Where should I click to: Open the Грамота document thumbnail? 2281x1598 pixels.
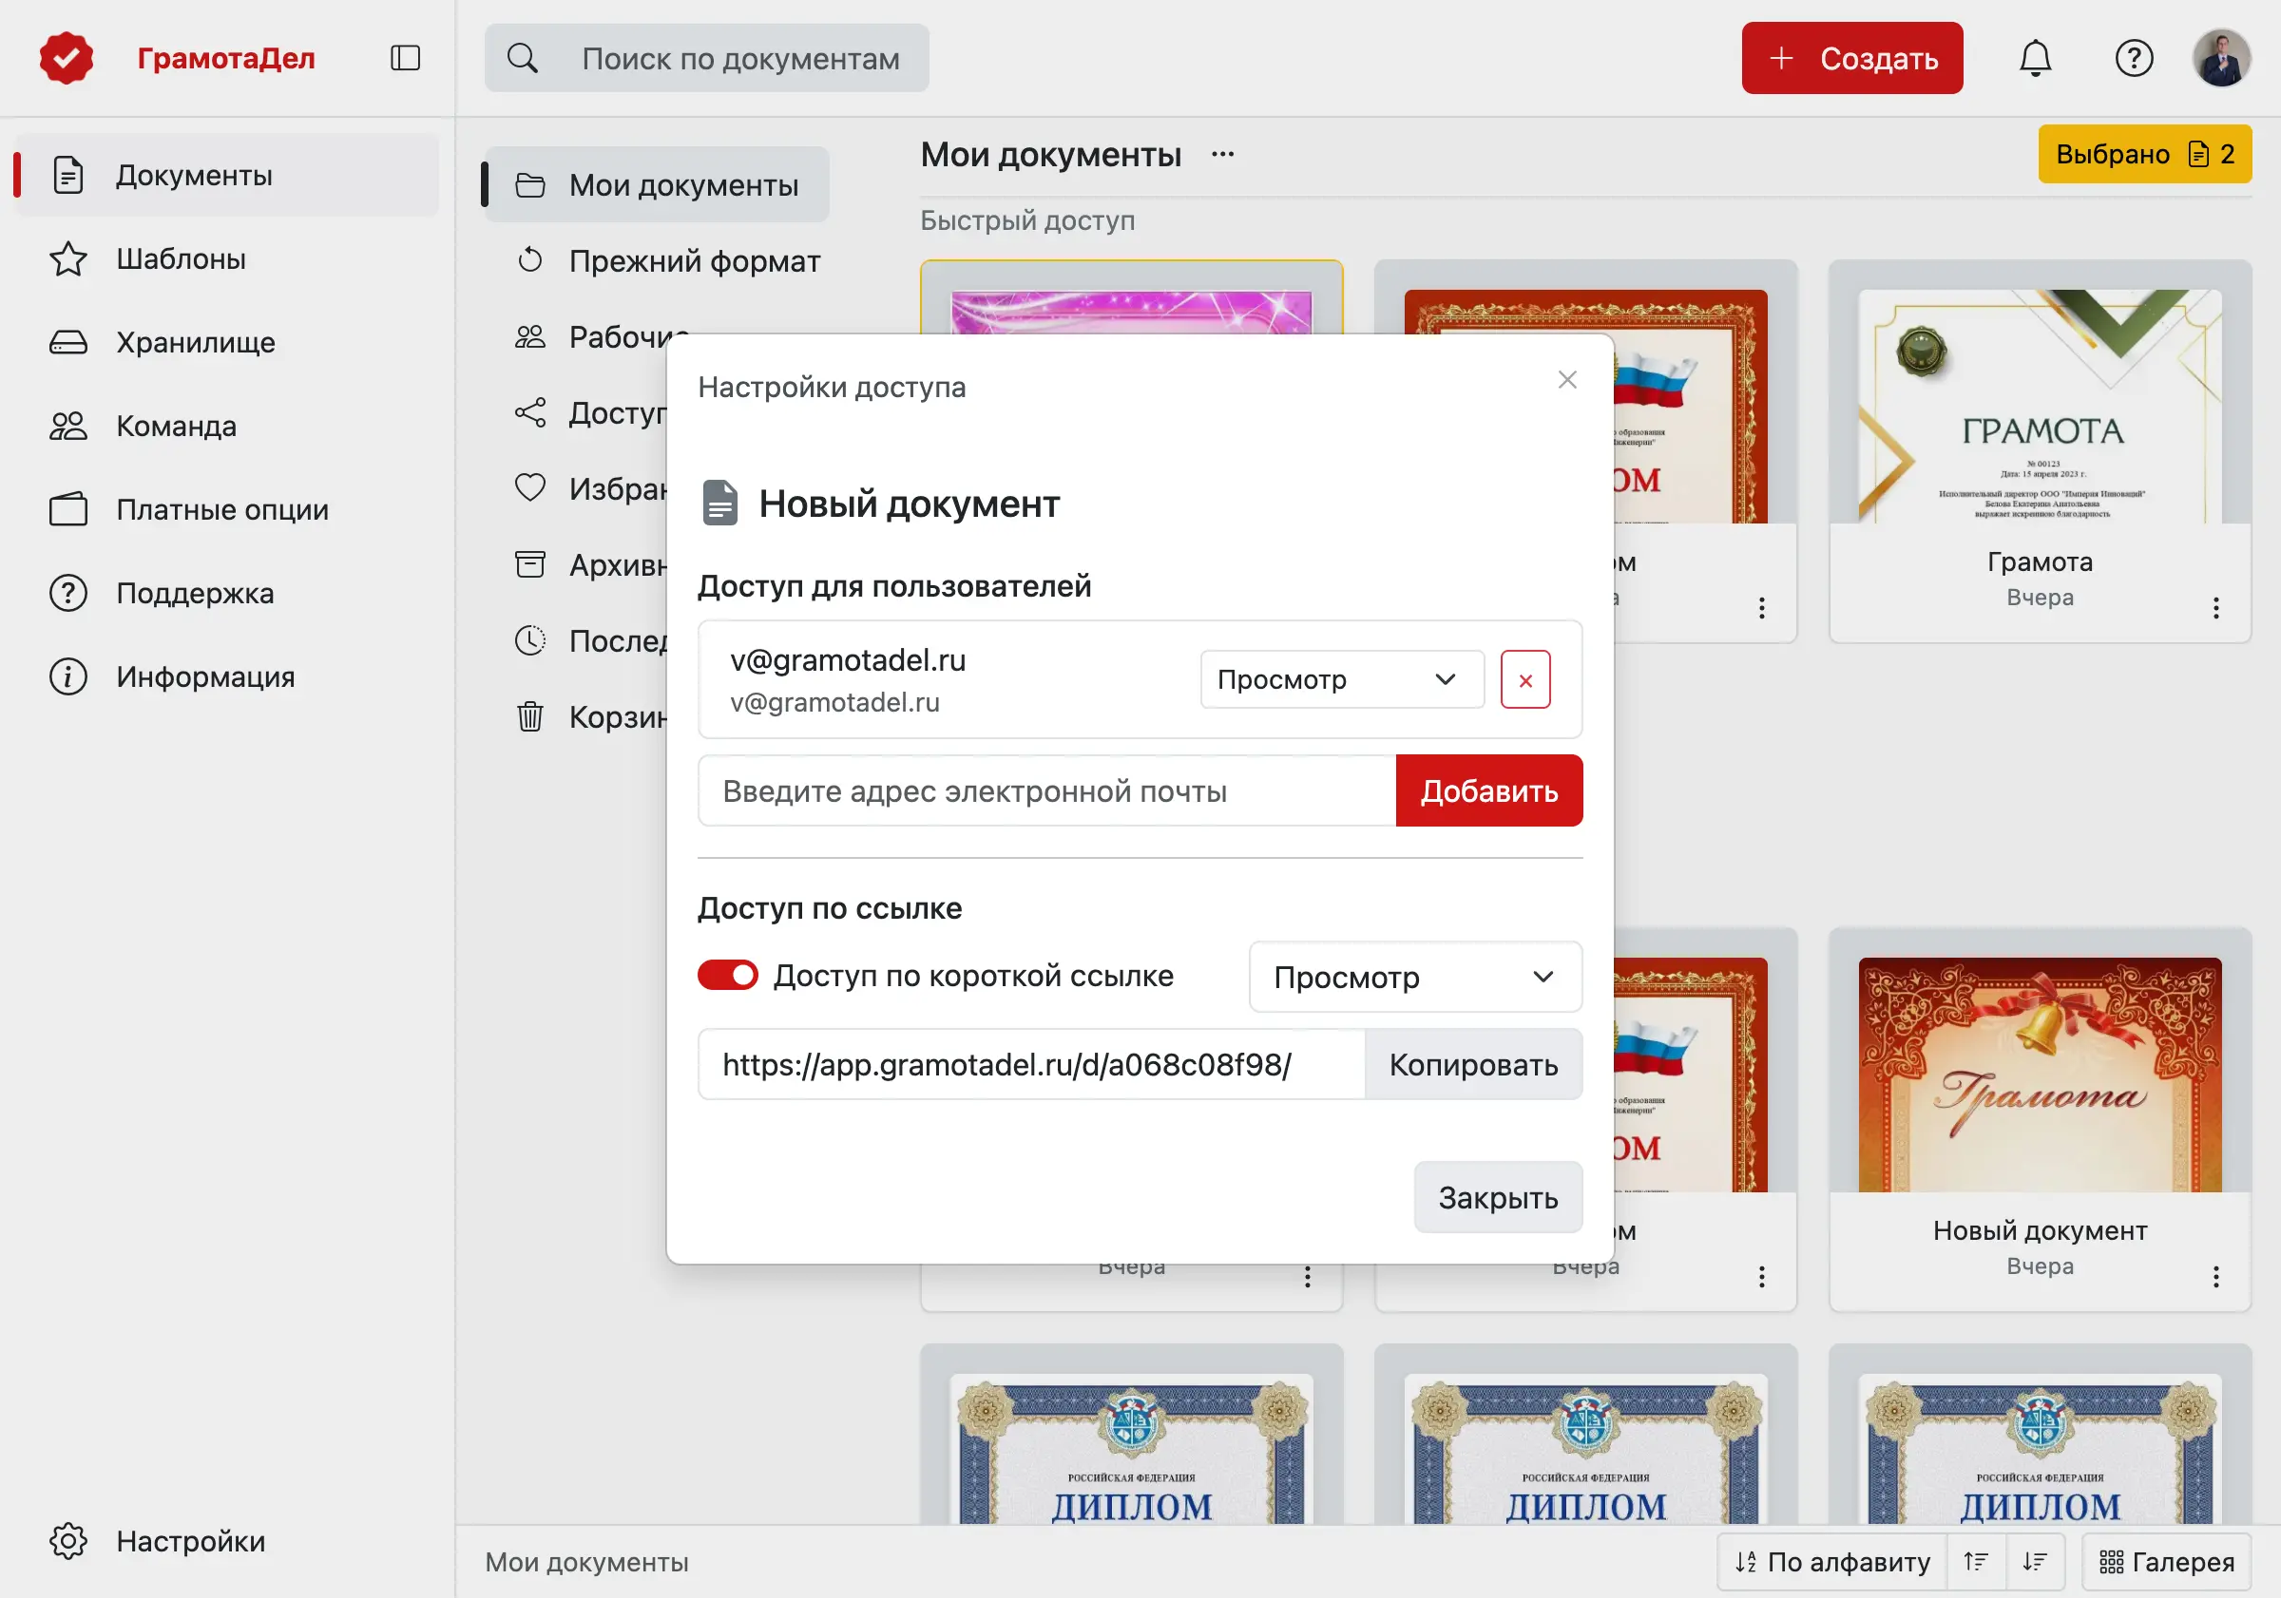2040,407
